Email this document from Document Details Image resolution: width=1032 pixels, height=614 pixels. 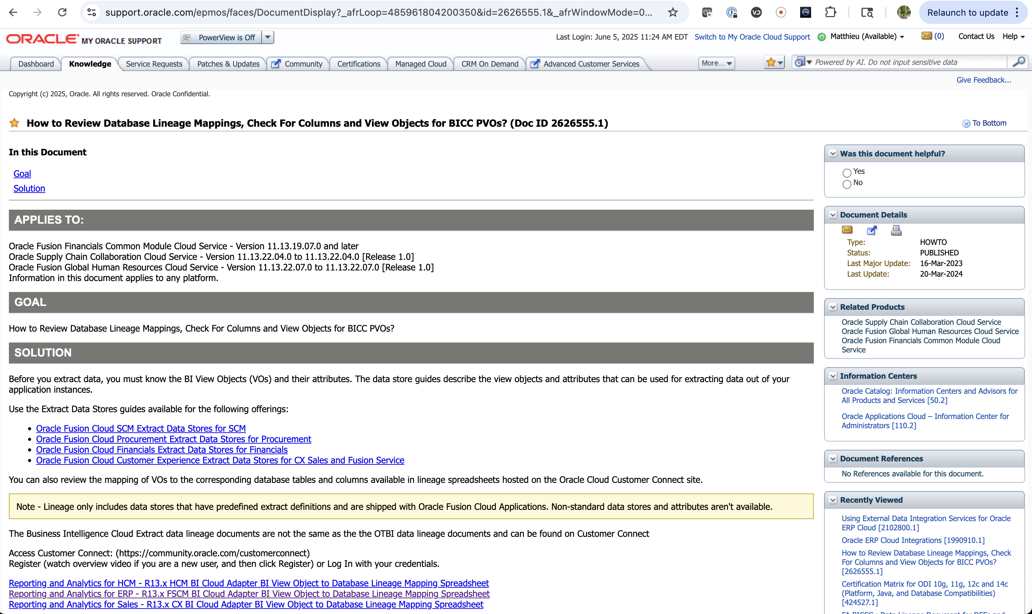click(847, 230)
